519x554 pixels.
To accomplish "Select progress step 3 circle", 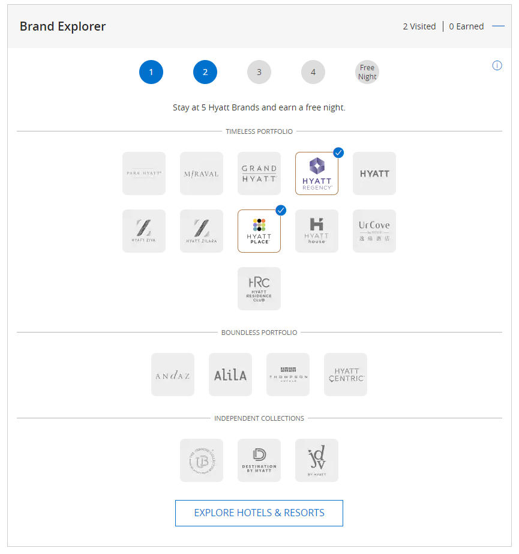I will point(259,72).
